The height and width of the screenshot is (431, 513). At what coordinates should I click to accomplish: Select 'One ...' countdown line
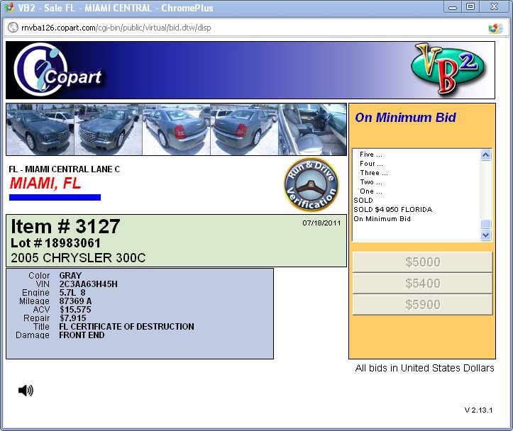pyautogui.click(x=370, y=191)
